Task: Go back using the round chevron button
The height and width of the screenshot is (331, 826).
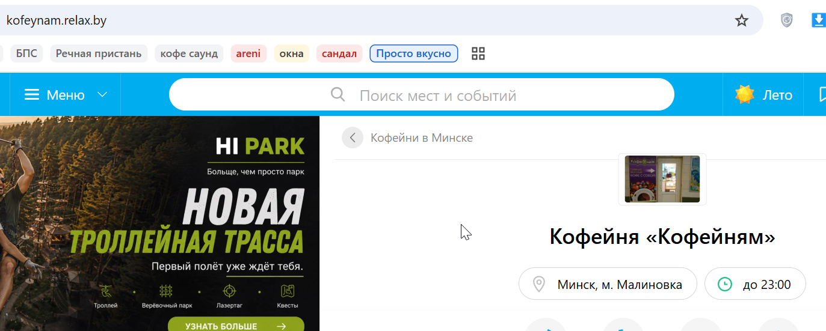Action: (353, 138)
